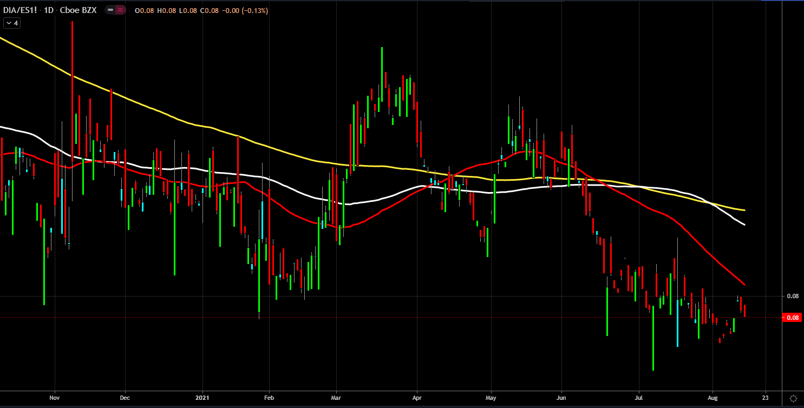Click the gray dash market status pill
The image size is (804, 408).
tap(110, 10)
